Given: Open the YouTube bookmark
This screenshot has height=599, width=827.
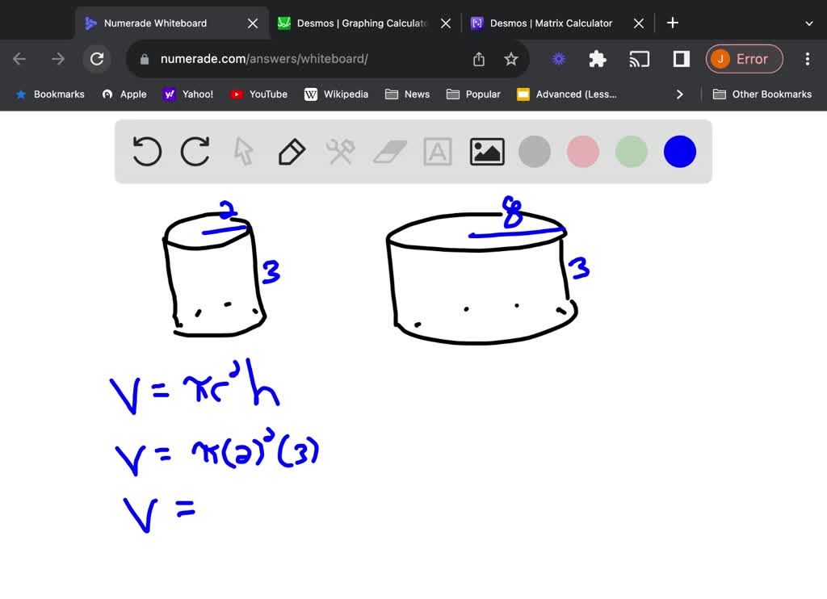Looking at the screenshot, I should point(258,94).
